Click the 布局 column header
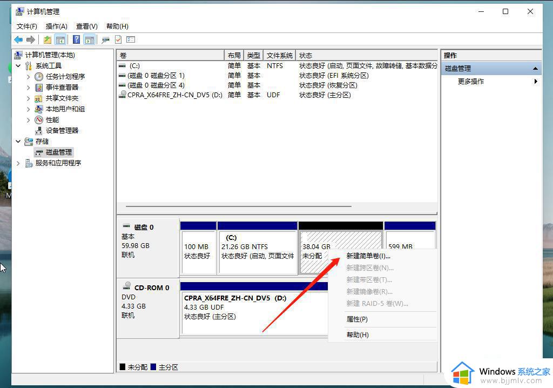 pos(234,56)
